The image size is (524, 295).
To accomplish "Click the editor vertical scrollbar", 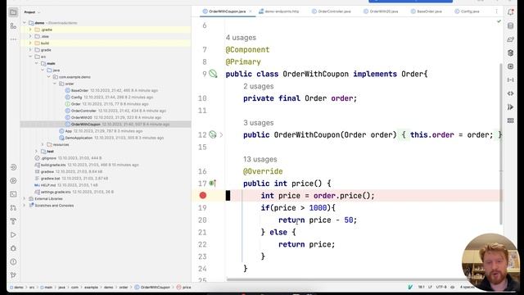I will (x=500, y=144).
